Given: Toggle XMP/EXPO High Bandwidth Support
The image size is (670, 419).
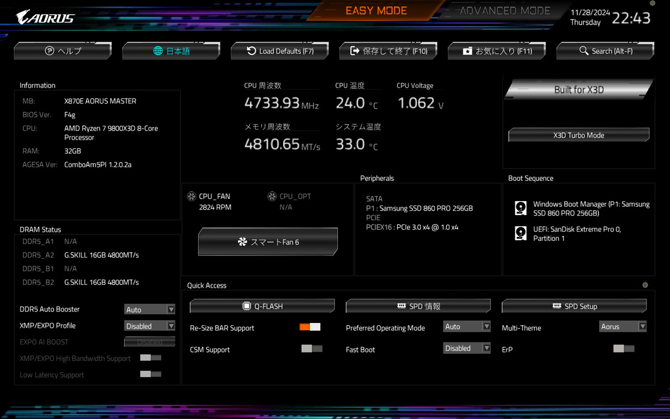Looking at the screenshot, I should tap(150, 358).
